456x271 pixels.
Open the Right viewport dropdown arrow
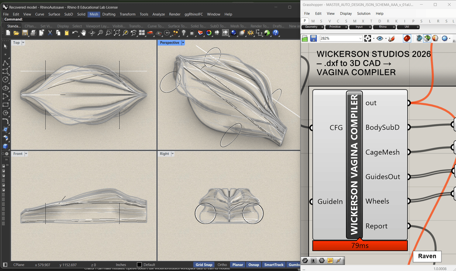click(173, 154)
